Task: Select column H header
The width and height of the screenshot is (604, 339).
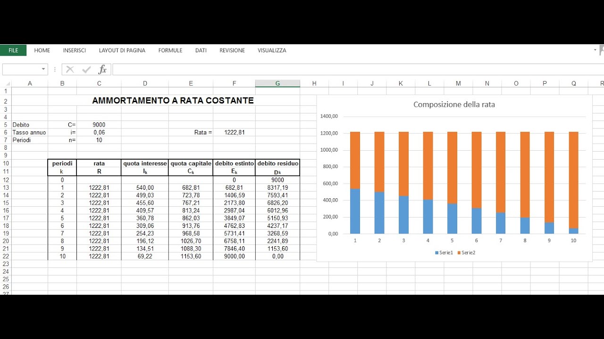Action: pos(314,83)
